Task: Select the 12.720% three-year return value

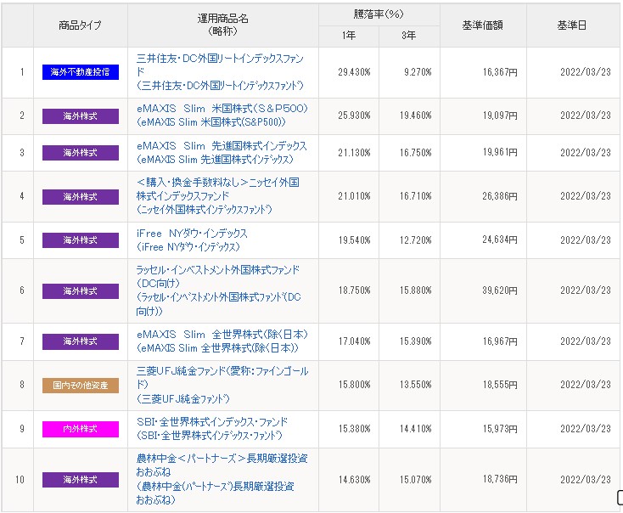Action: pyautogui.click(x=416, y=240)
